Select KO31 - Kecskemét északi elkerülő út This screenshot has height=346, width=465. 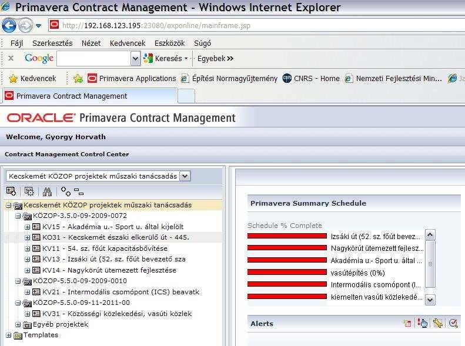click(116, 237)
